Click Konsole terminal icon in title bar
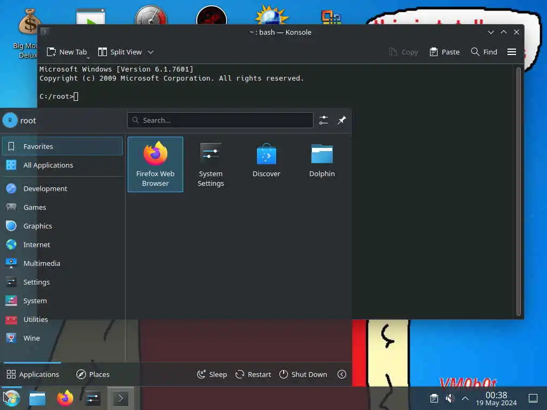This screenshot has height=410, width=547. click(45, 32)
